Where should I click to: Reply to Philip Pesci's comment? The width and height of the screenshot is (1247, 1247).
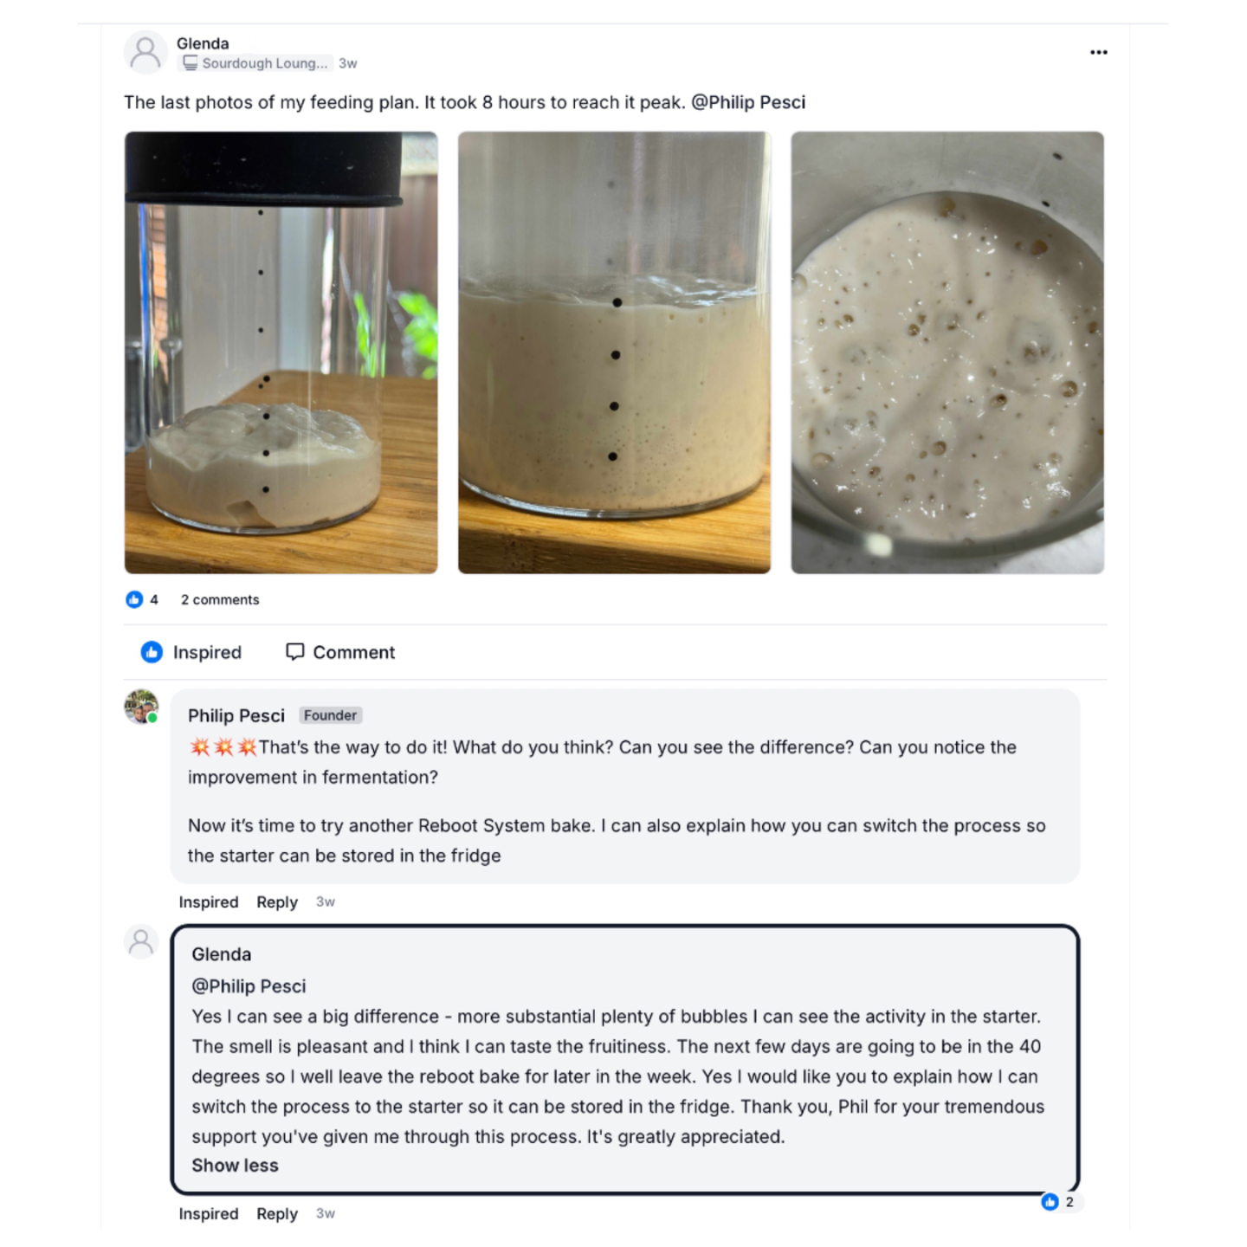pos(277,901)
